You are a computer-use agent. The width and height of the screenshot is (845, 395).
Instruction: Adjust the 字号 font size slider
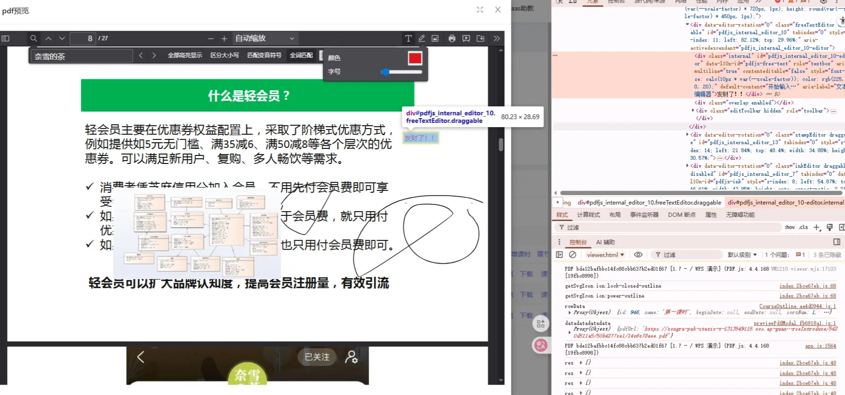(x=401, y=72)
